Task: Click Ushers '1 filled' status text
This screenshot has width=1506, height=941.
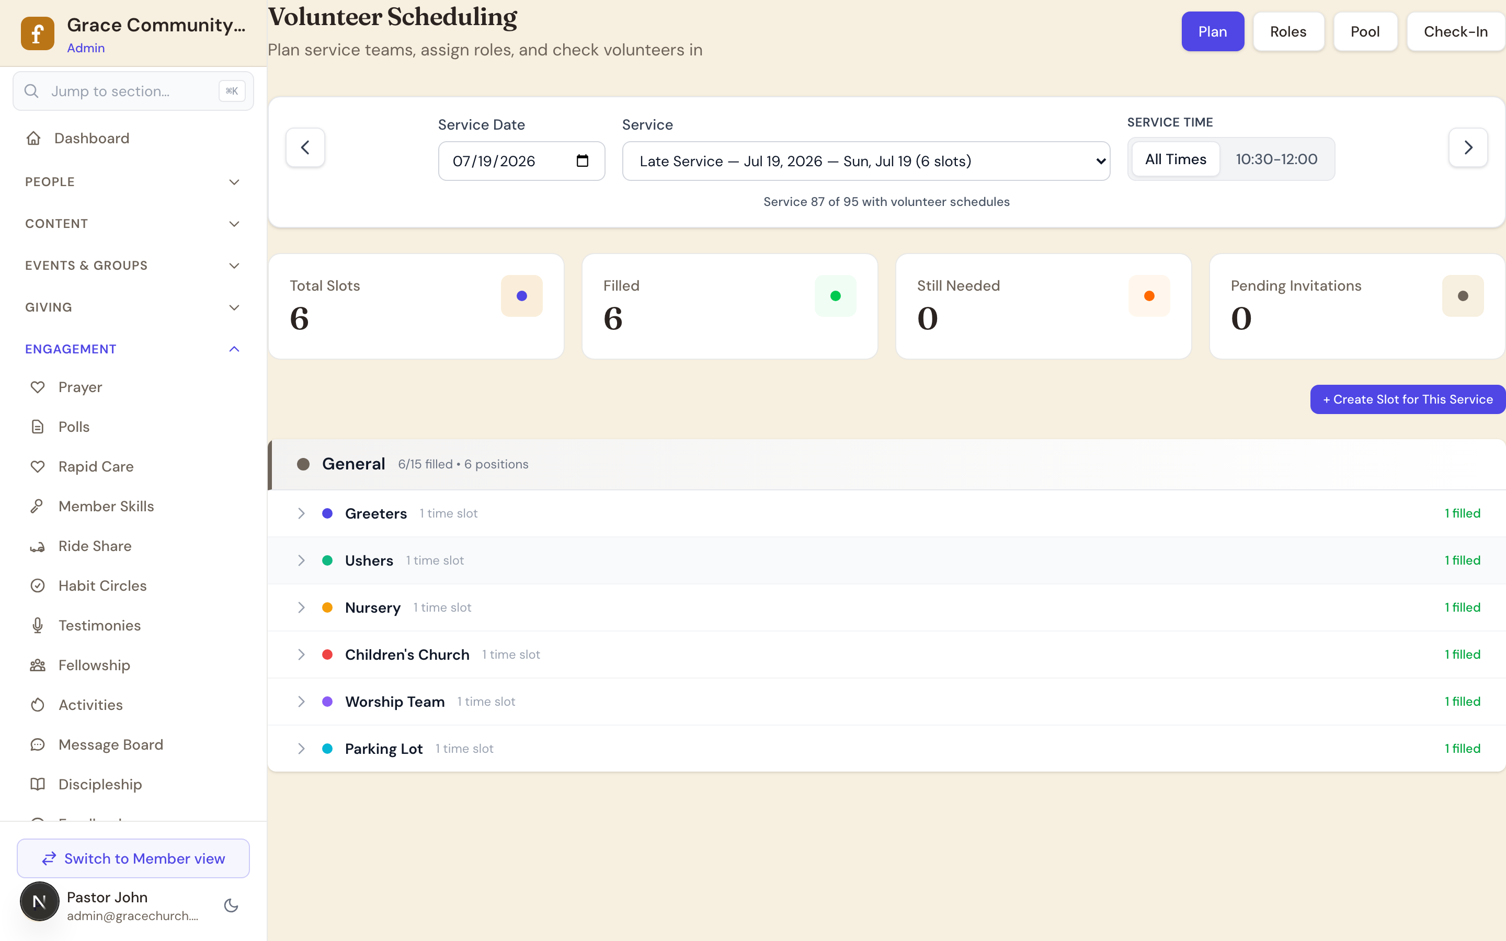Action: (x=1463, y=561)
